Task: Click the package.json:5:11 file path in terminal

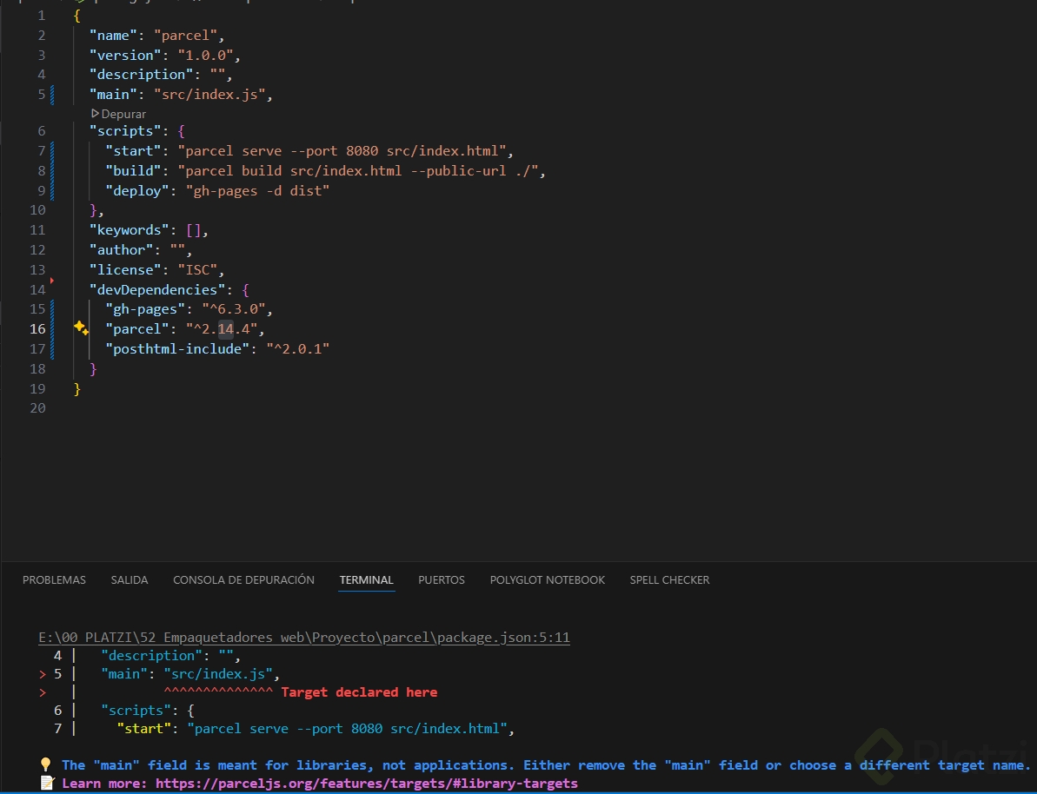Action: tap(304, 638)
